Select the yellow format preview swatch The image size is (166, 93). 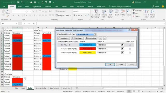tap(88, 52)
